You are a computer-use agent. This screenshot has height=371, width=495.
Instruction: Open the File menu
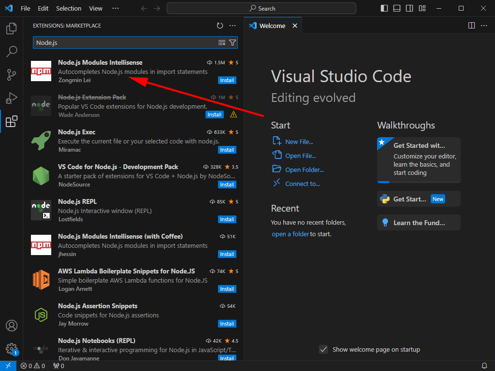pos(25,9)
